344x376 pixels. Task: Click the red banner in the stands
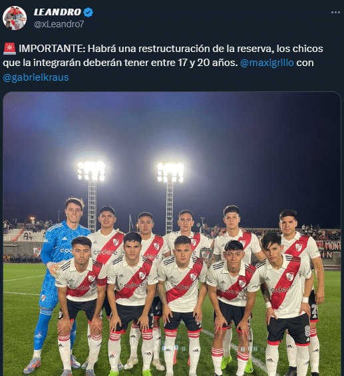pyautogui.click(x=329, y=249)
